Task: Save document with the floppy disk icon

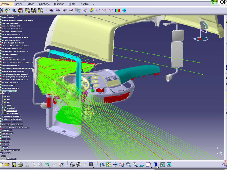Action: (x=14, y=164)
